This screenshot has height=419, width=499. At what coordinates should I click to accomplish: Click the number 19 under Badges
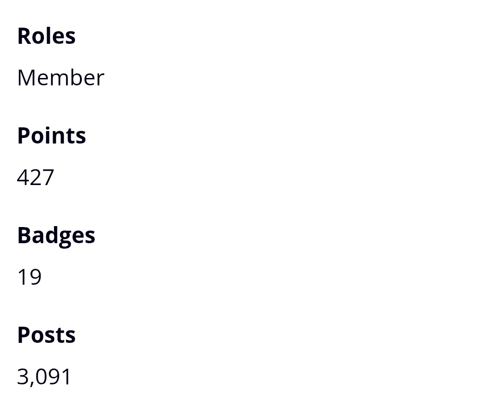(x=29, y=277)
